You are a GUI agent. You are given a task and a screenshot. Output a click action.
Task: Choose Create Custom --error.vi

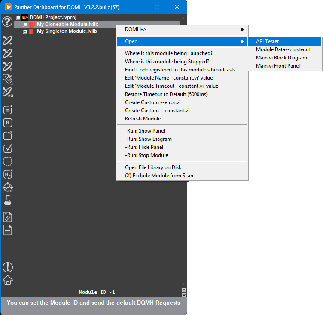pyautogui.click(x=182, y=102)
